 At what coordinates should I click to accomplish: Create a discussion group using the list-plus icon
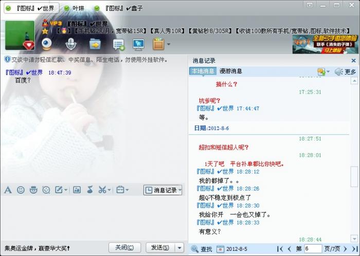click(119, 45)
